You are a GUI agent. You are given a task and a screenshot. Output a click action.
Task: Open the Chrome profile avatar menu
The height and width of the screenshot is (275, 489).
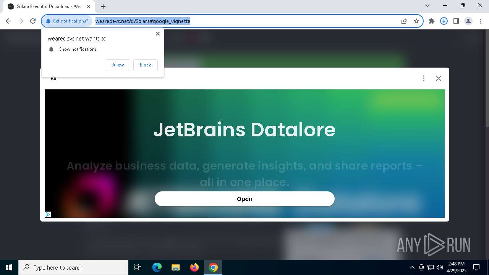[468, 21]
